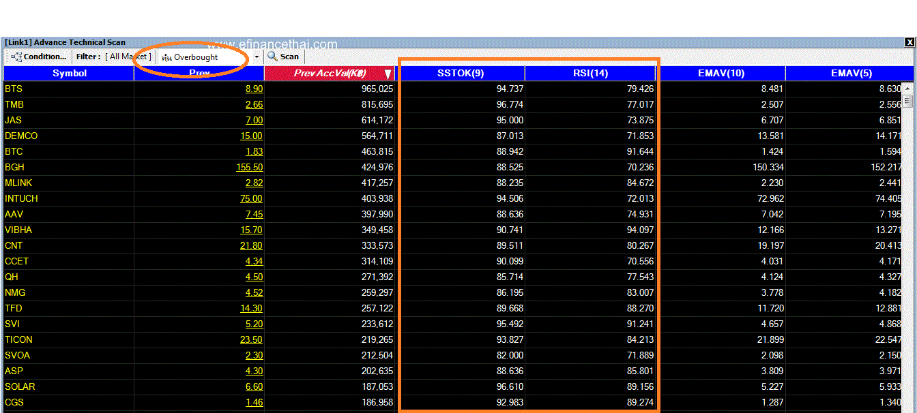This screenshot has height=413, width=917.
Task: Click the All Market filter selector
Action: pyautogui.click(x=128, y=57)
